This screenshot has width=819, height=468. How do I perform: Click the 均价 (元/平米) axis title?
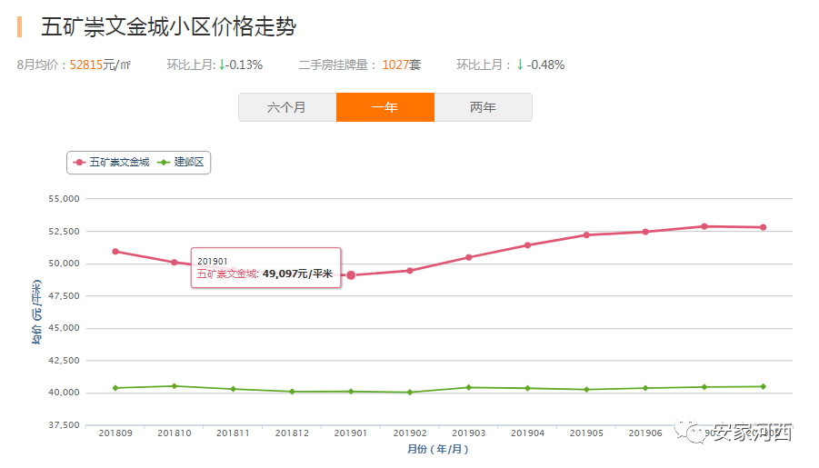(x=36, y=312)
